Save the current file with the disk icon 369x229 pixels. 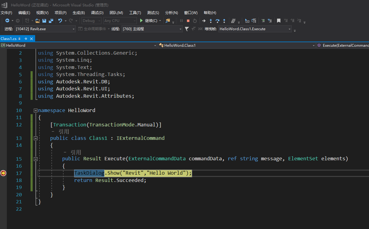[x=44, y=21]
